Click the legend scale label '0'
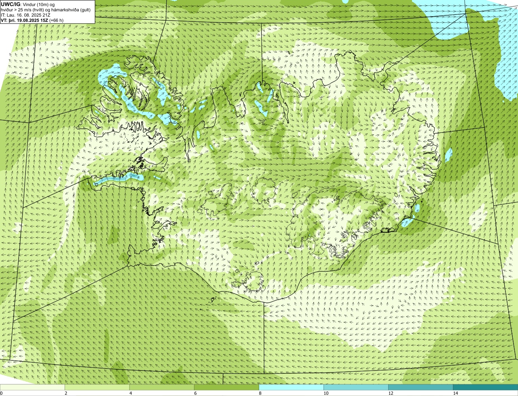This screenshot has height=396, width=518. (1, 393)
